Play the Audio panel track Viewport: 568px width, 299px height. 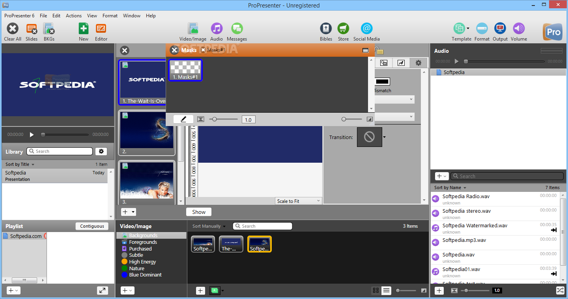point(457,61)
